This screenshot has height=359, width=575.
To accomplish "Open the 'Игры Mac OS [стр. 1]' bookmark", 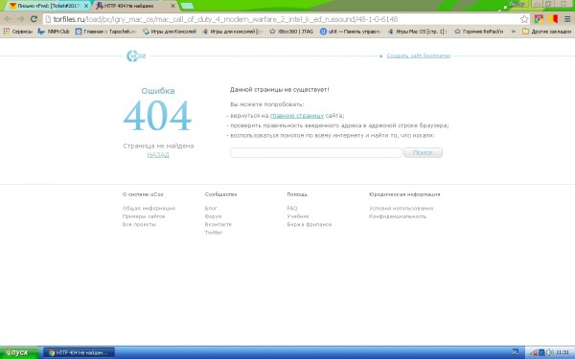I will click(x=418, y=32).
